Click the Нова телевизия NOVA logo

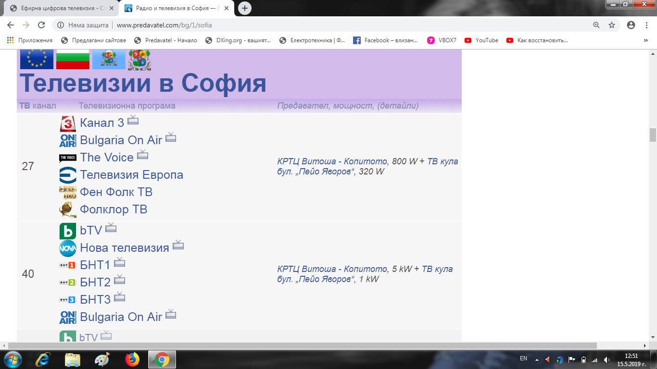pyautogui.click(x=67, y=248)
